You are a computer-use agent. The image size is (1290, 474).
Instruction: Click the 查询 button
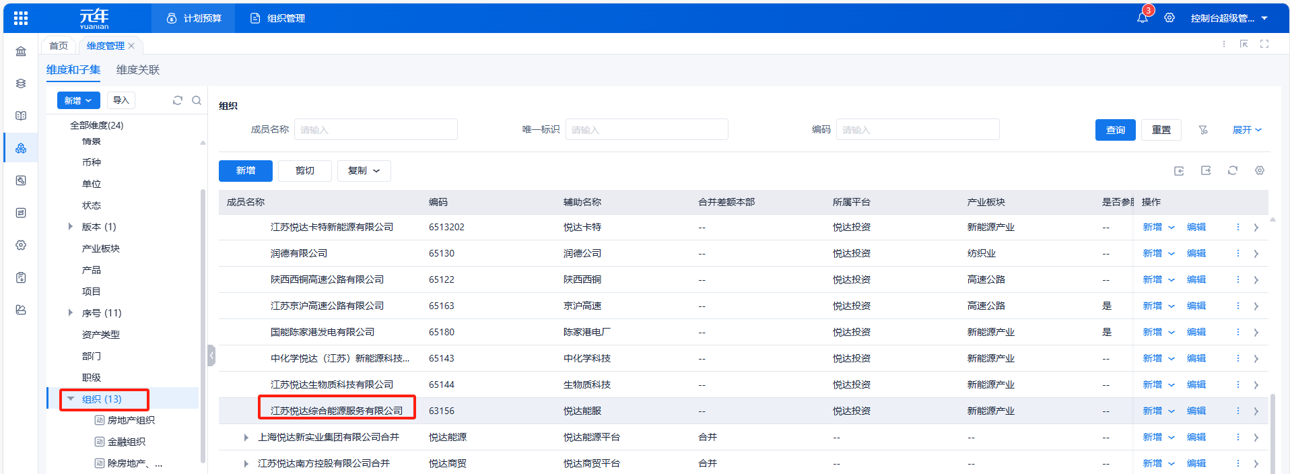coord(1115,130)
